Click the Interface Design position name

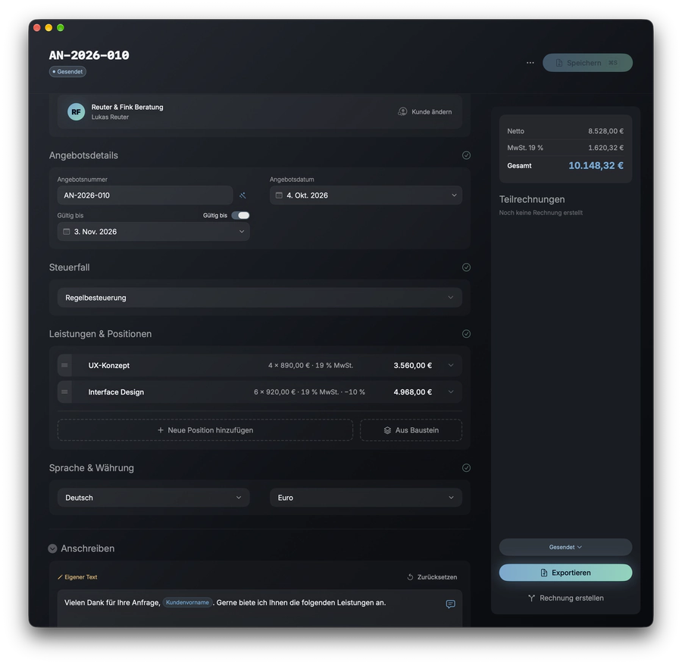coord(116,392)
